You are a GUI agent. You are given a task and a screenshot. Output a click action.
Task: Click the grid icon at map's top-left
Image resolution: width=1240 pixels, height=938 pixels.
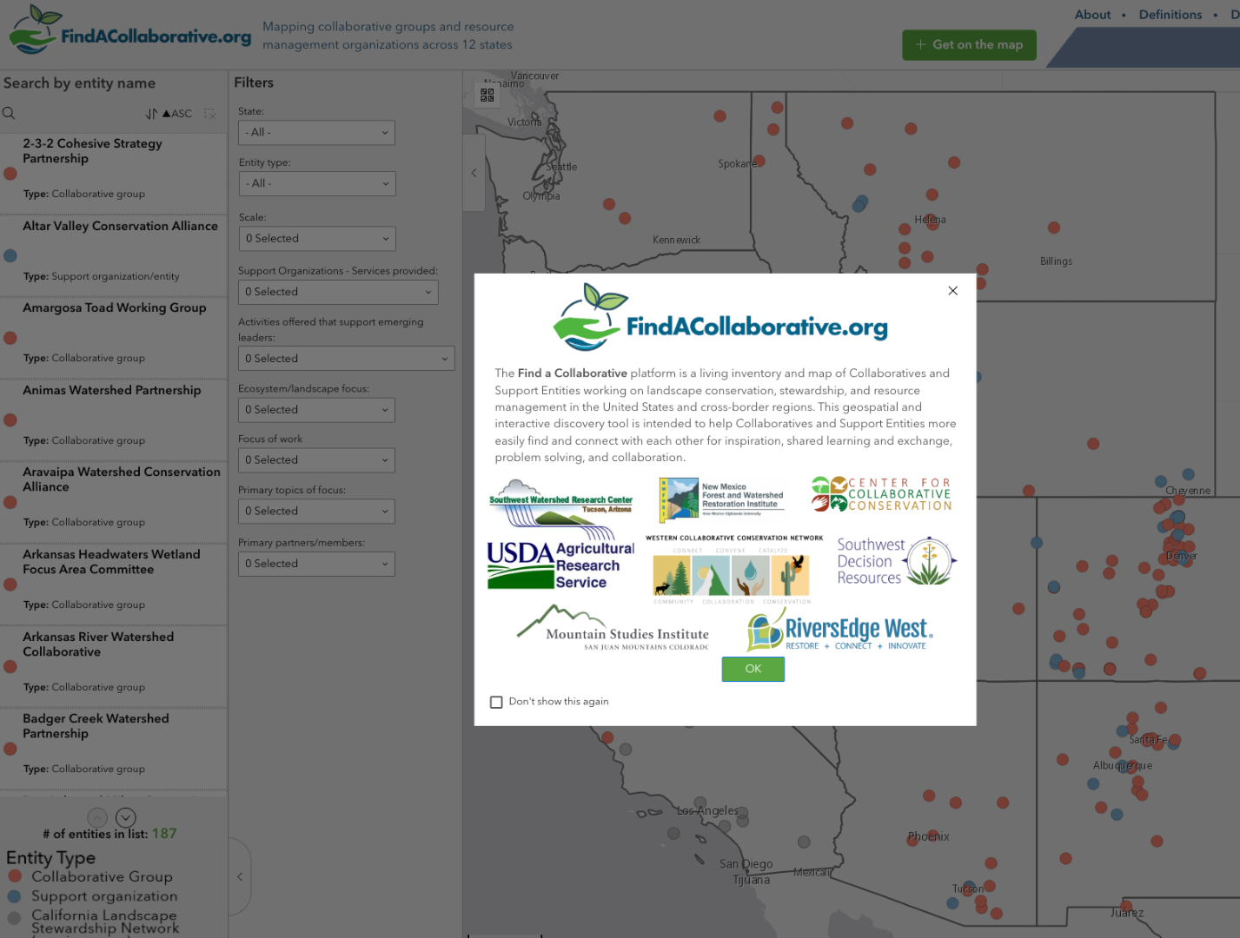(x=487, y=95)
